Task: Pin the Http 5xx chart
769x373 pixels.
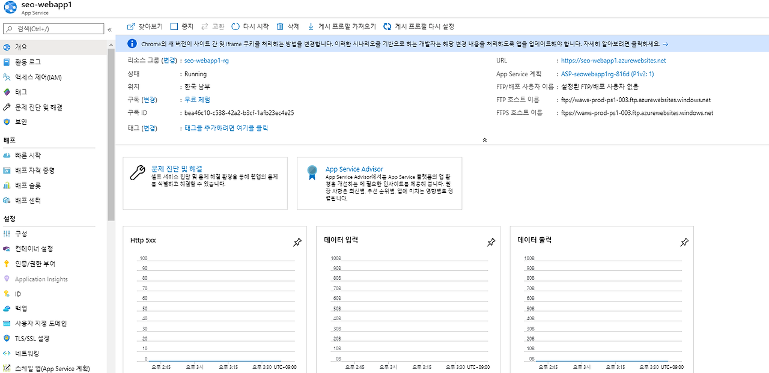Action: [297, 242]
